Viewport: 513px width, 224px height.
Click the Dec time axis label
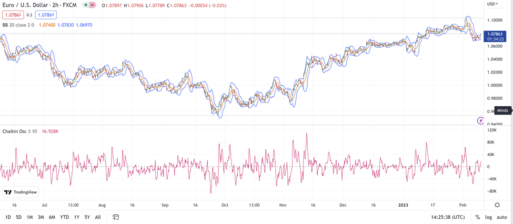click(343, 206)
